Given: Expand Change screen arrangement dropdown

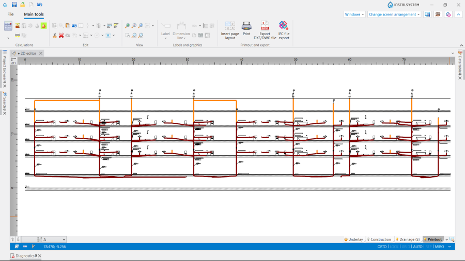Looking at the screenshot, I should tap(394, 14).
